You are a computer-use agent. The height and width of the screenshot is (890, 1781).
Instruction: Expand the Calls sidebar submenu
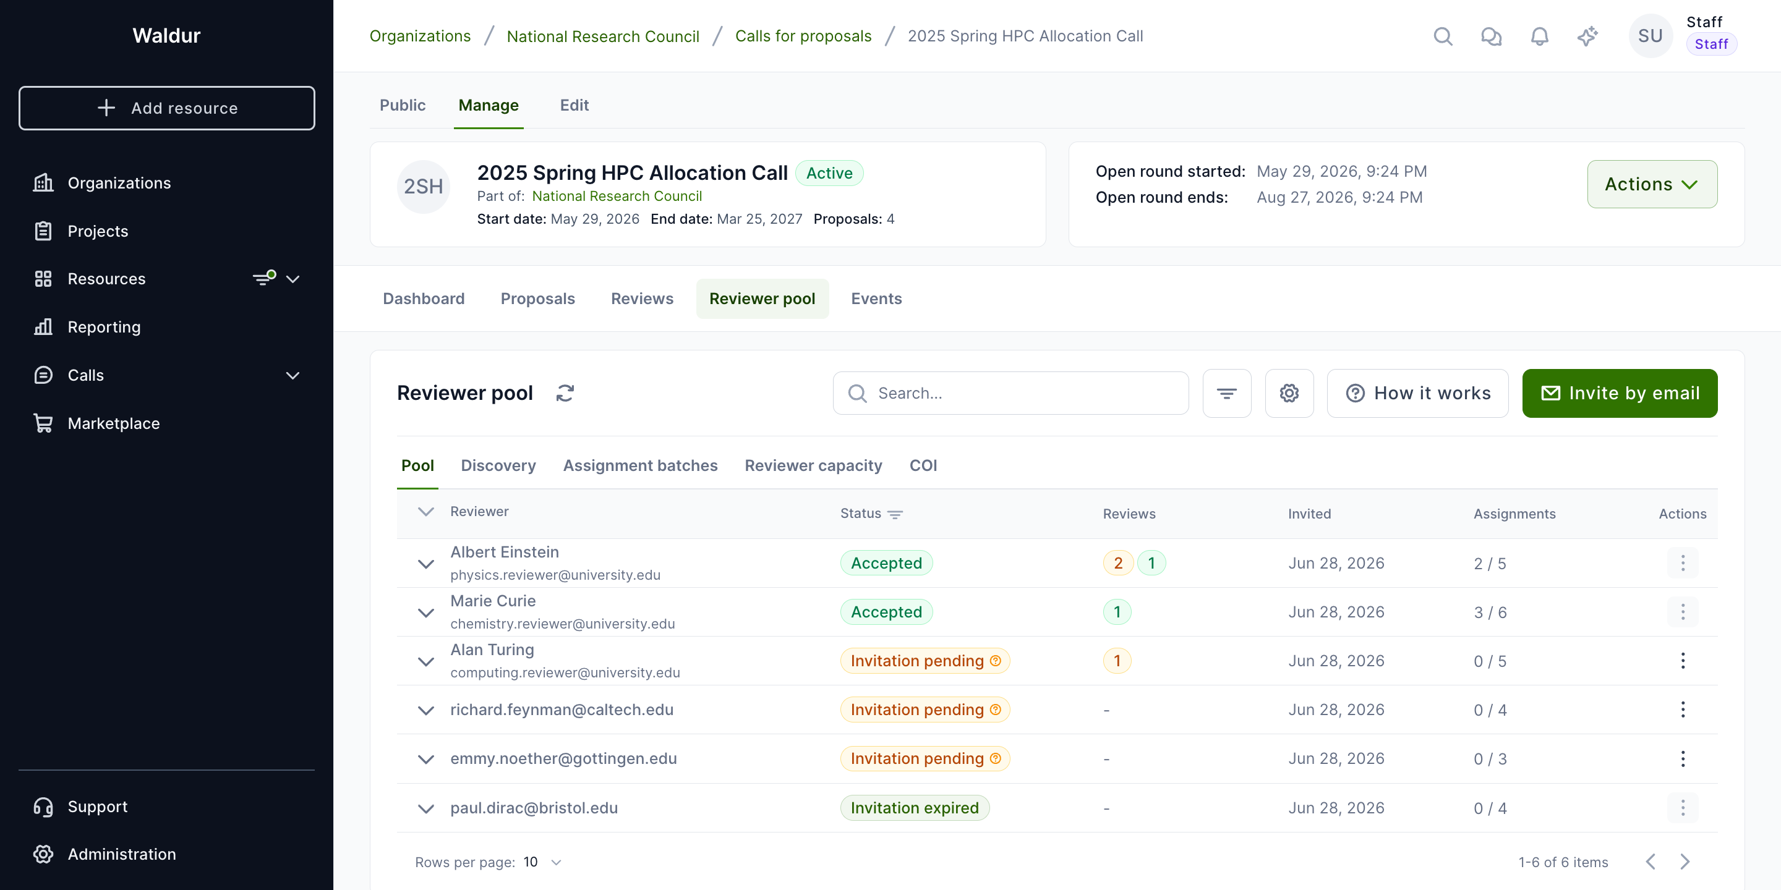point(293,375)
